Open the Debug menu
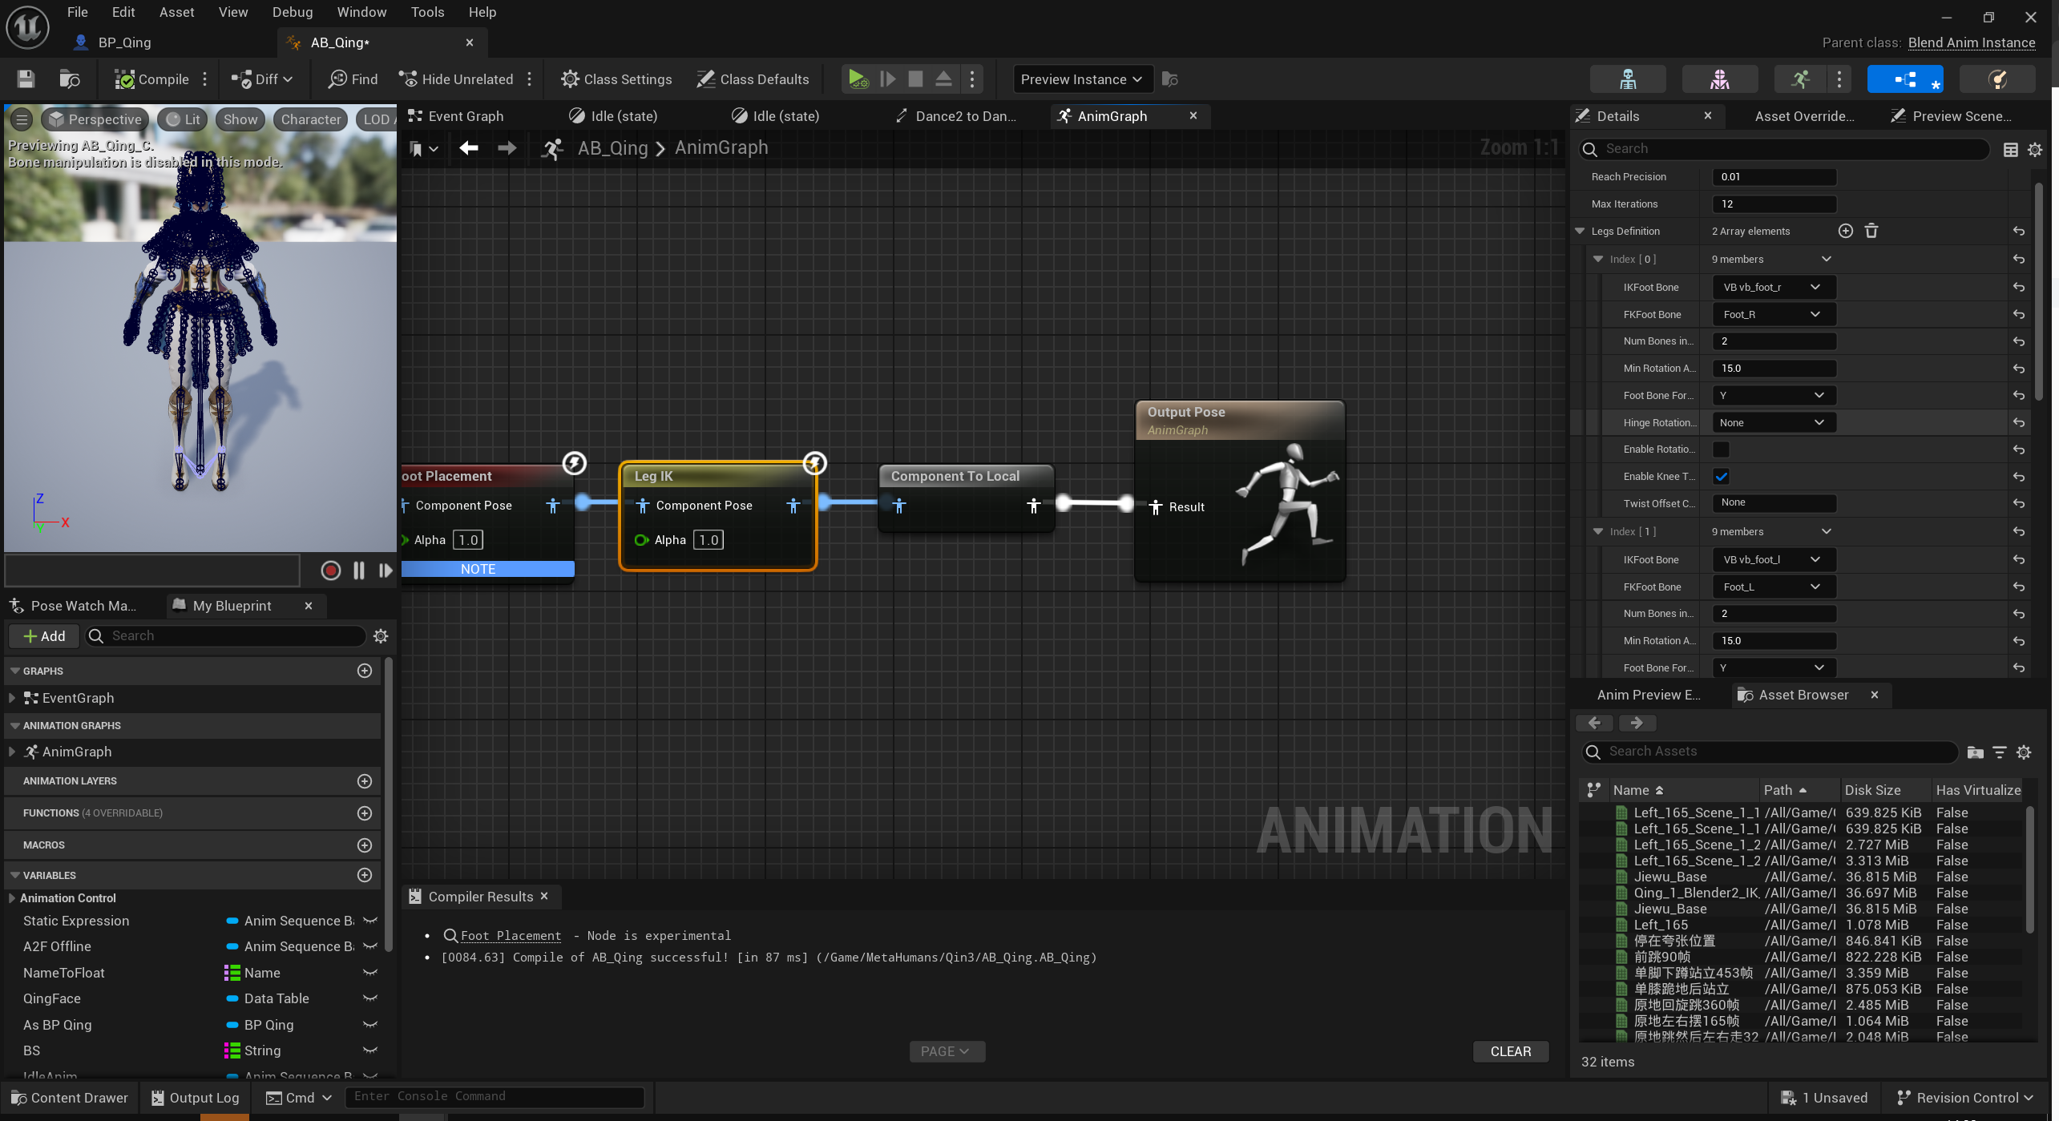 292,12
